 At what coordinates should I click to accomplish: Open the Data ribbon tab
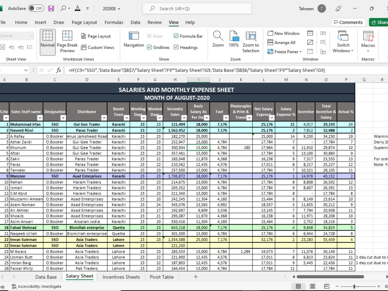pos(135,22)
